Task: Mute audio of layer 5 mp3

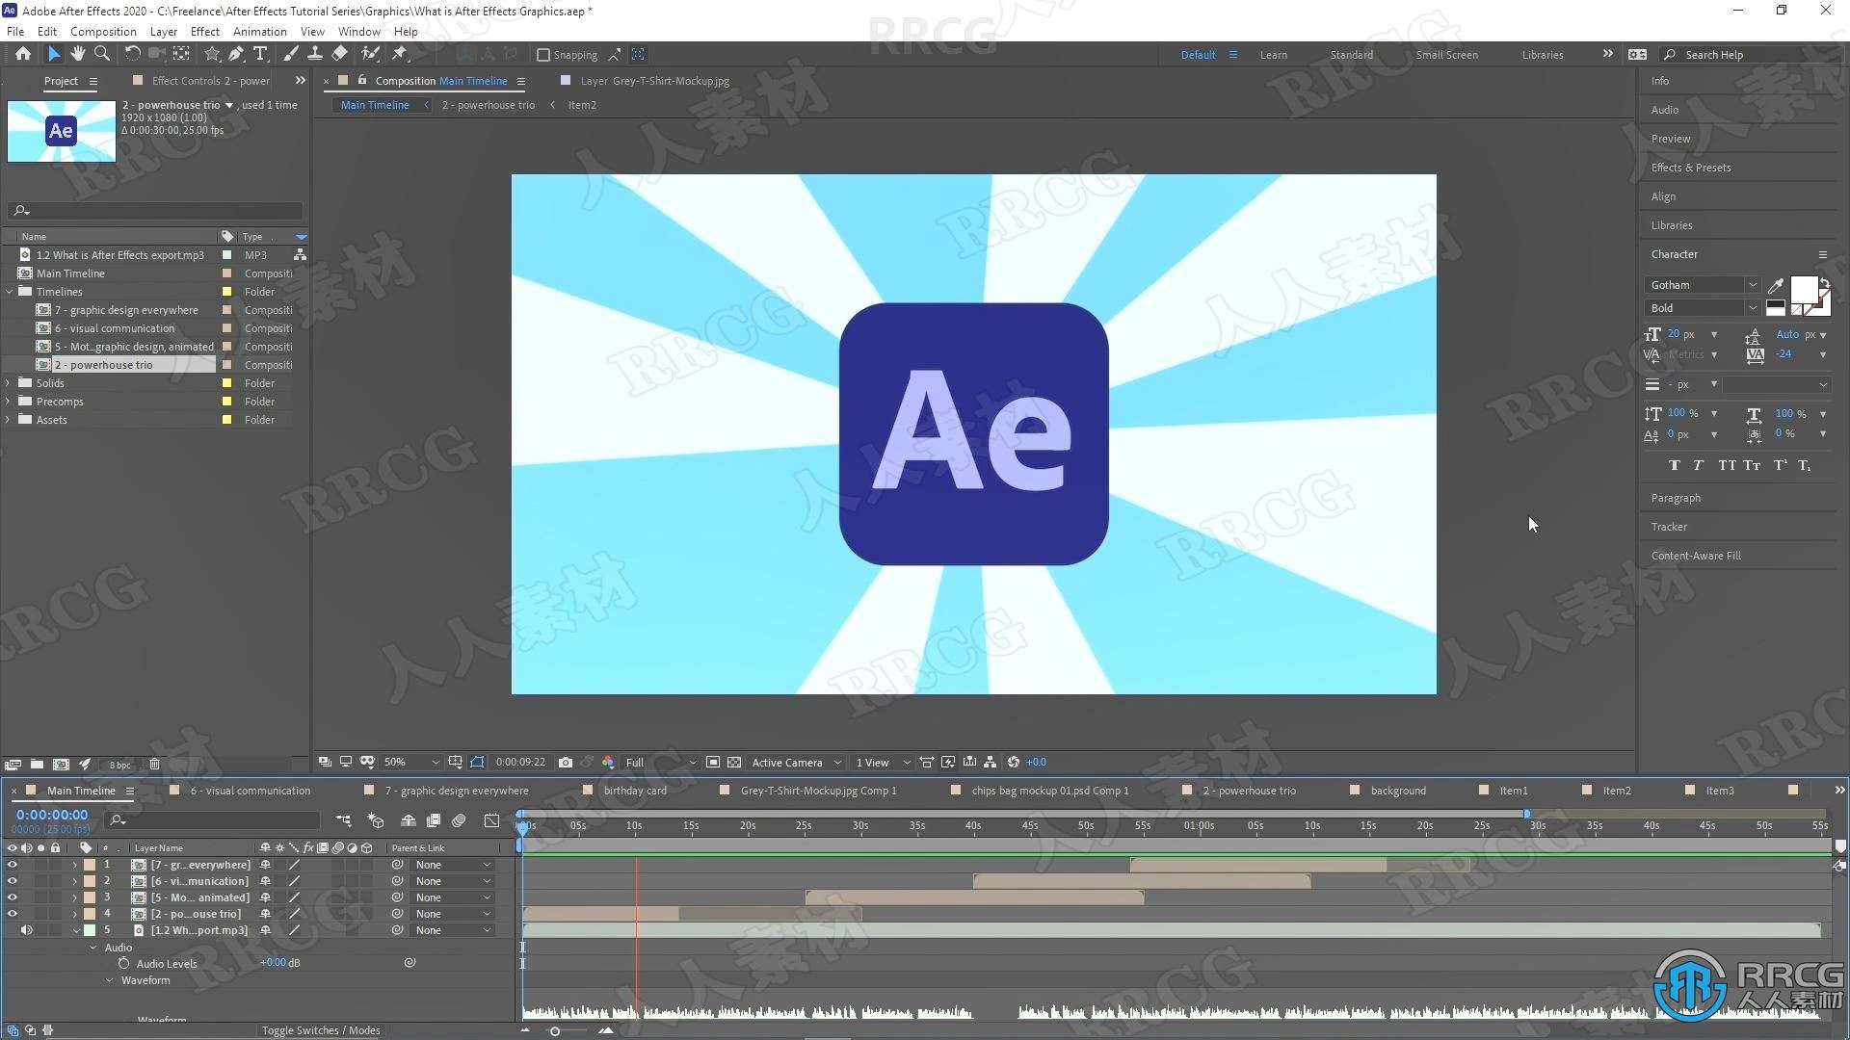Action: (x=26, y=930)
